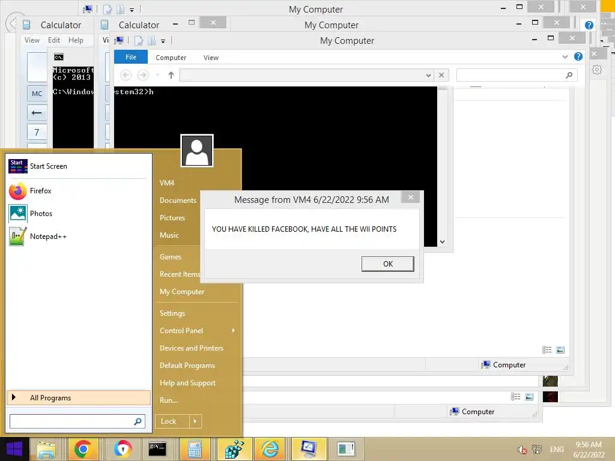Screen dimensions: 615x461
Task: Open the Calculator View menu
Action: [32, 40]
